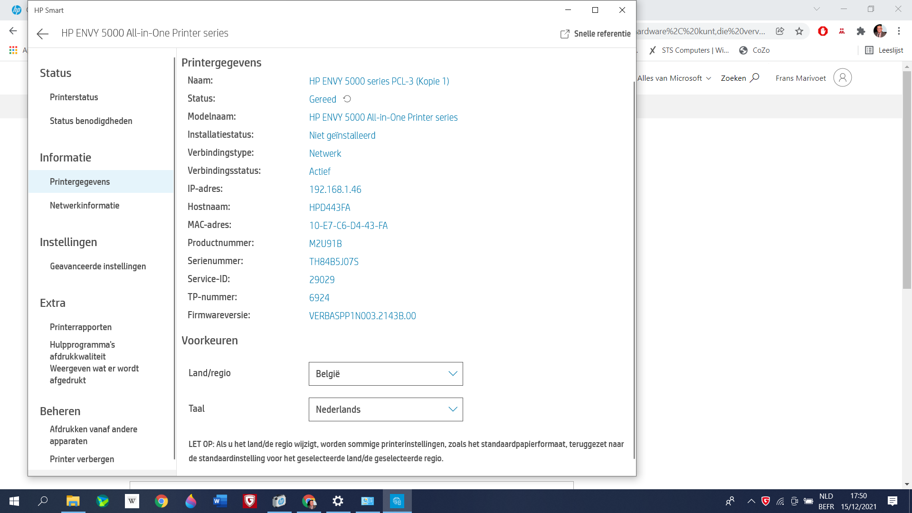Bookmark this page with the star icon
The width and height of the screenshot is (912, 513).
coord(799,31)
